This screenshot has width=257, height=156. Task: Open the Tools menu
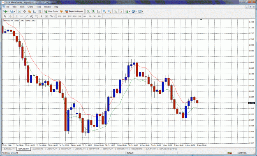click(x=39, y=7)
